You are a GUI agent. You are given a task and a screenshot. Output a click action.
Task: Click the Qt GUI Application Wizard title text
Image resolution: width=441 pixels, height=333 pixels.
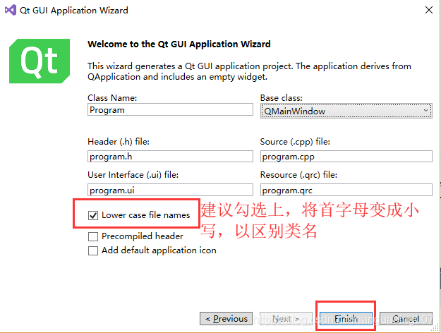74,11
